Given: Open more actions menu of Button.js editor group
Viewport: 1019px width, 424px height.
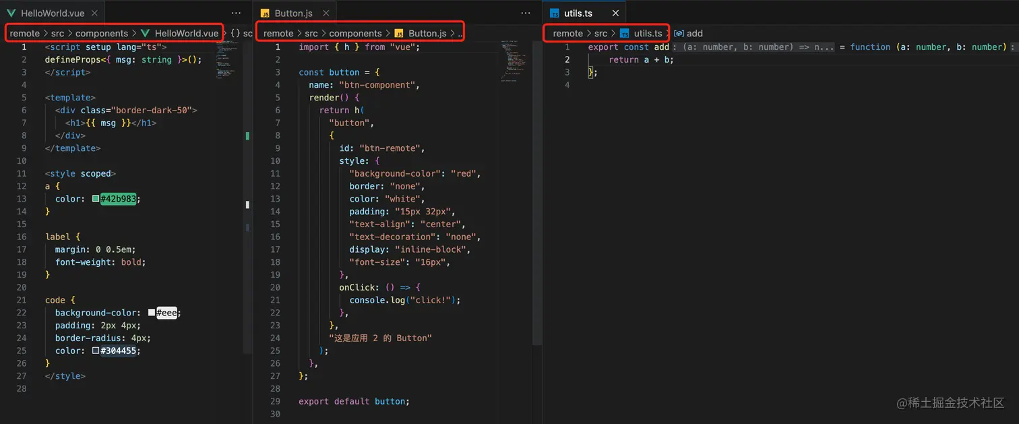Looking at the screenshot, I should click(x=526, y=13).
